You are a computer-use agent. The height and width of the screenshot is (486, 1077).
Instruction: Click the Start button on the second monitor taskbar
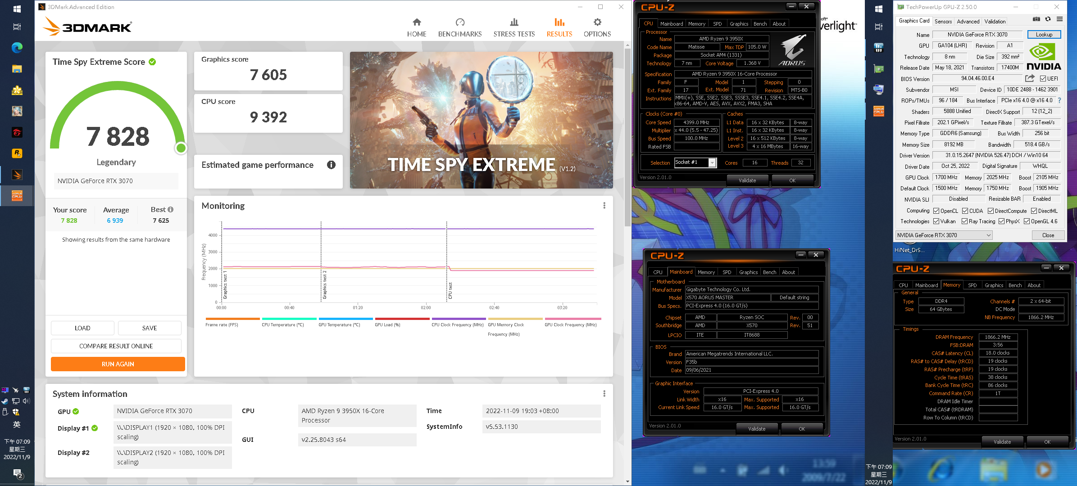coord(878,9)
